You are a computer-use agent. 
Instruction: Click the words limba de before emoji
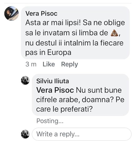(93, 33)
